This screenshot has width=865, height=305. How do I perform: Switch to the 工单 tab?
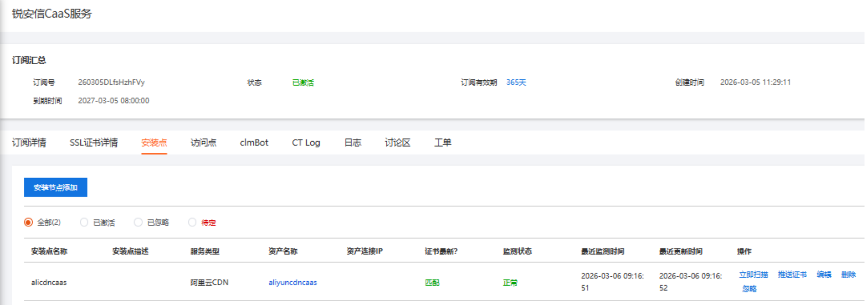click(x=443, y=143)
